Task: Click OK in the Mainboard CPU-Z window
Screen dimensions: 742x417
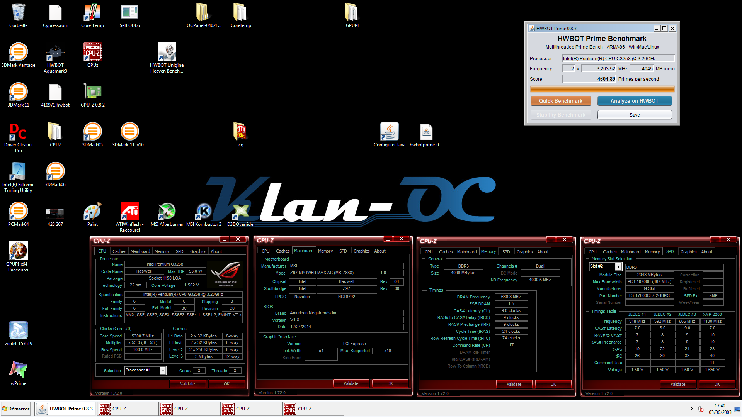Action: 390,383
